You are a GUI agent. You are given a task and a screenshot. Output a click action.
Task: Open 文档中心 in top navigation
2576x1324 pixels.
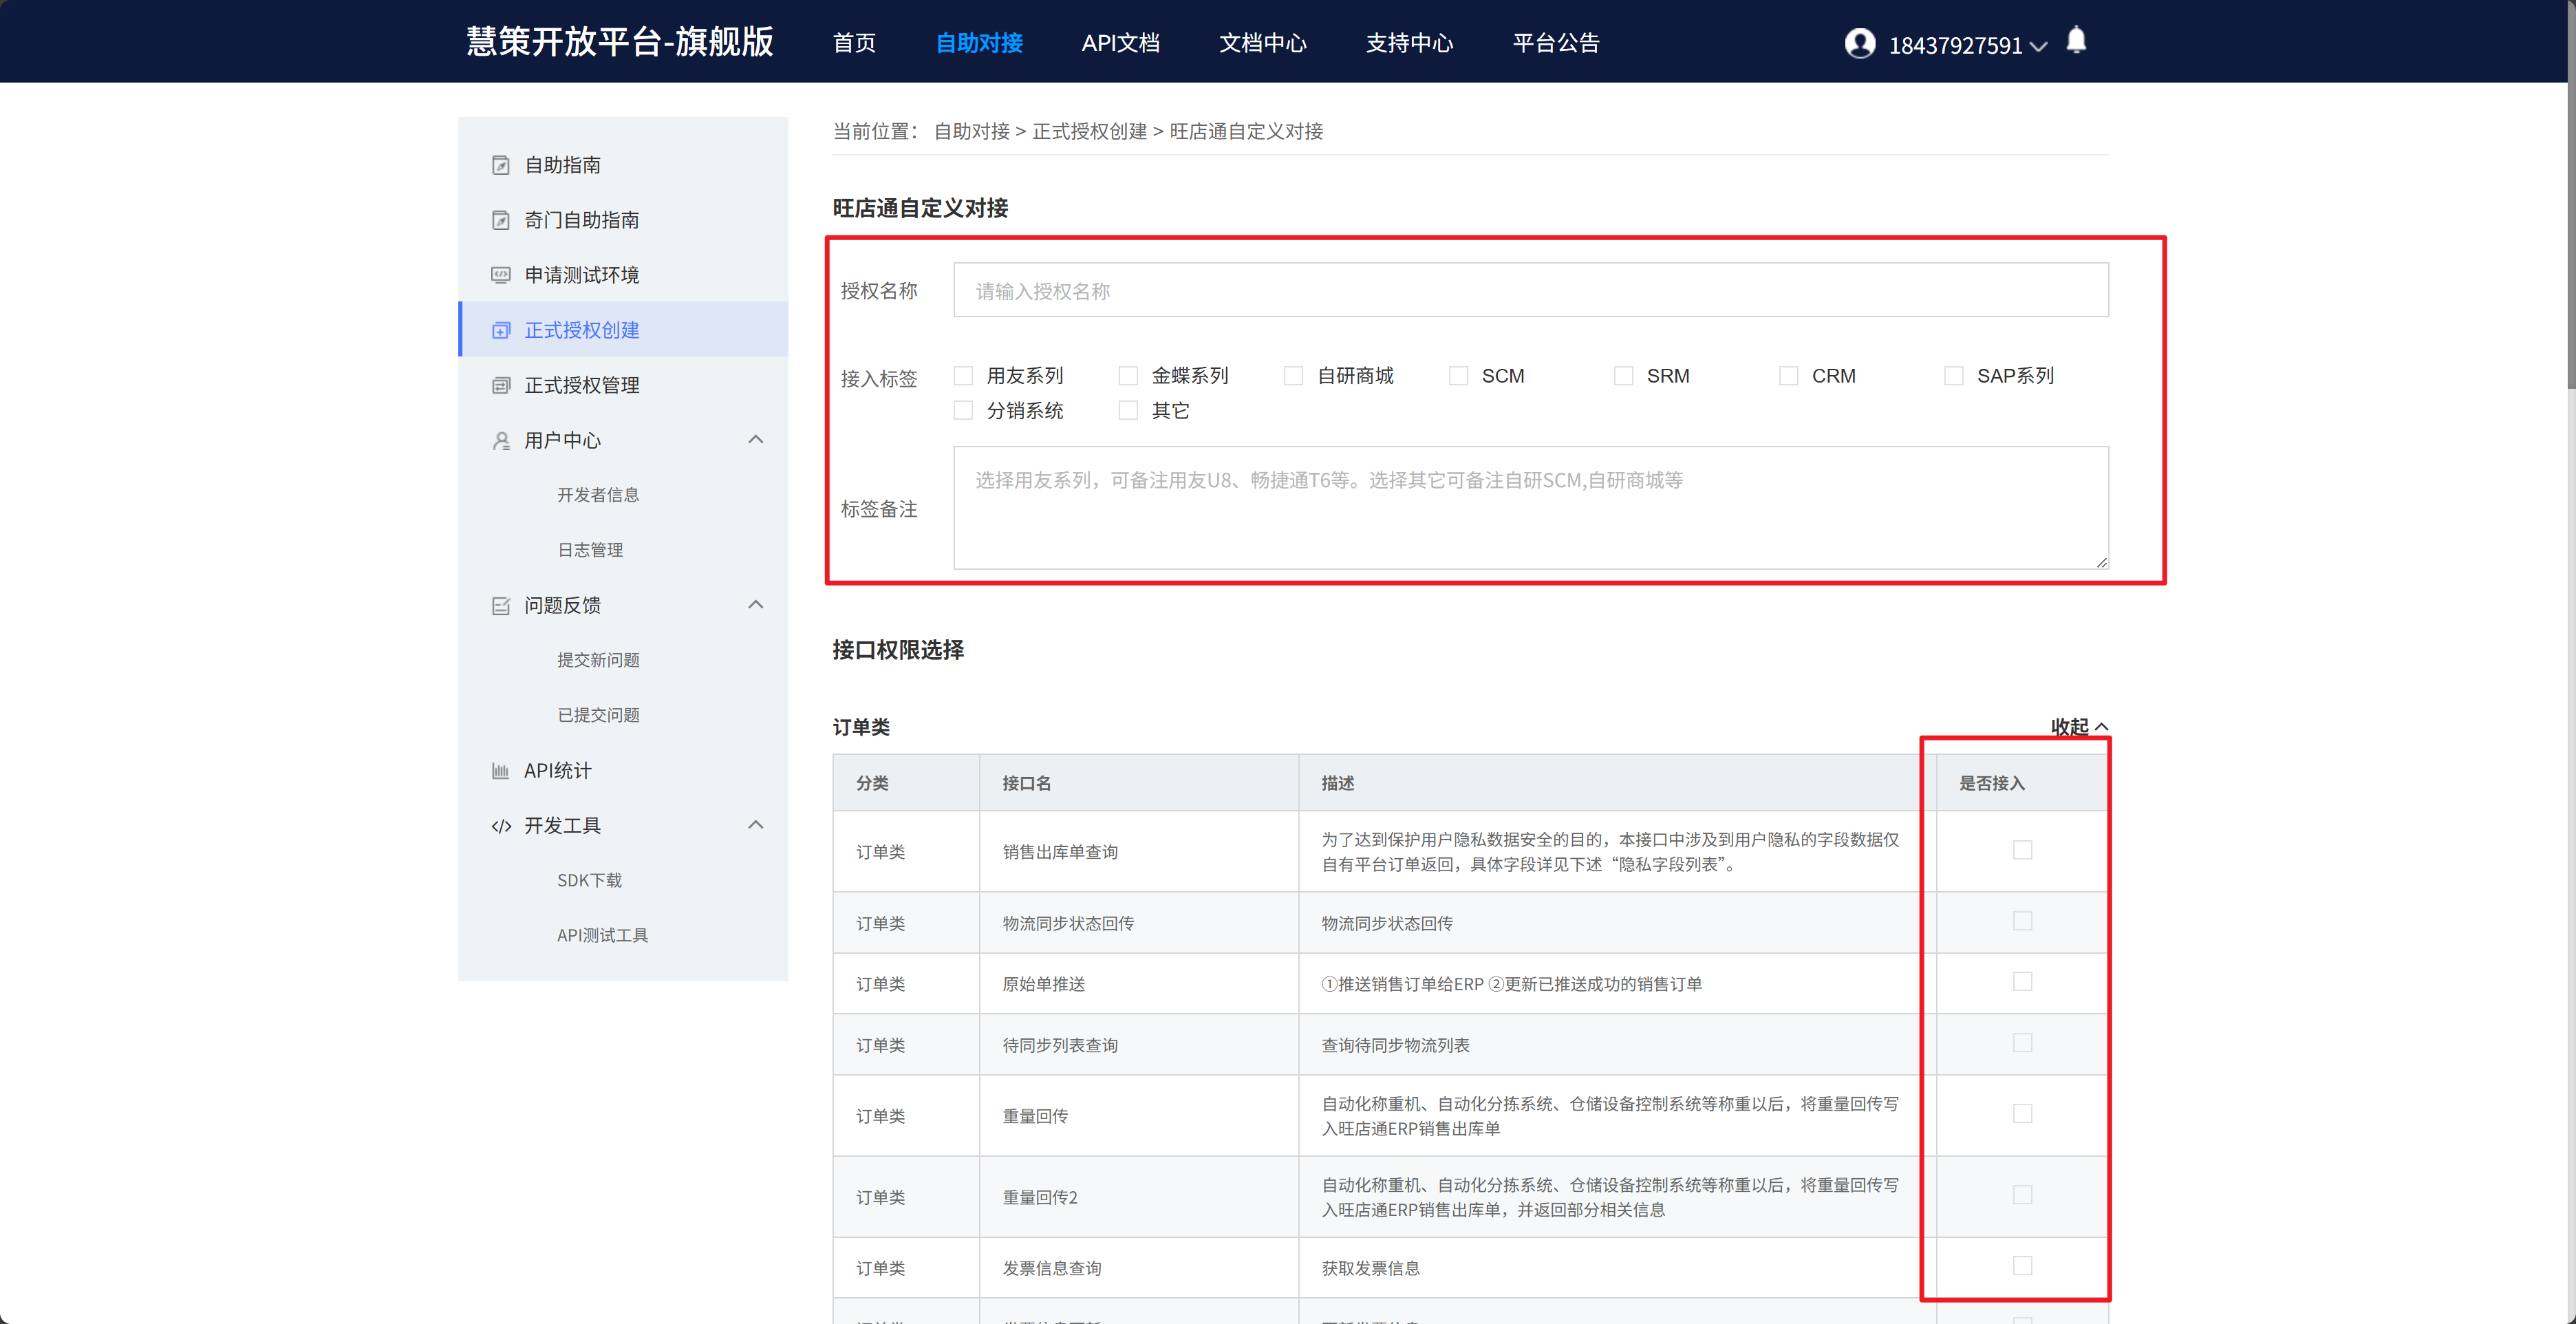(1263, 43)
